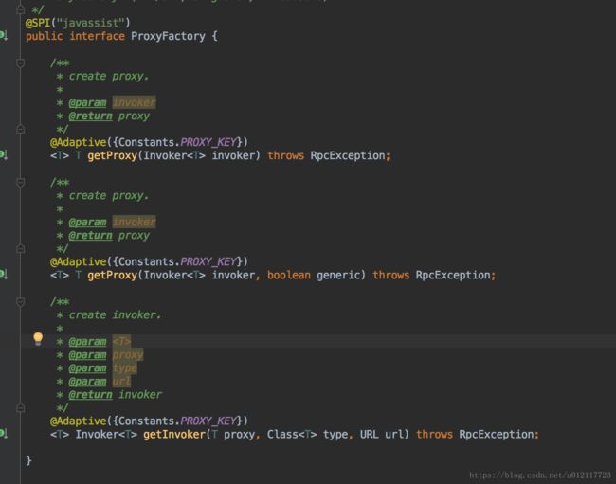Click the URL type in getInvoker parameters
Viewport: 616px width, 484px height.
point(370,434)
